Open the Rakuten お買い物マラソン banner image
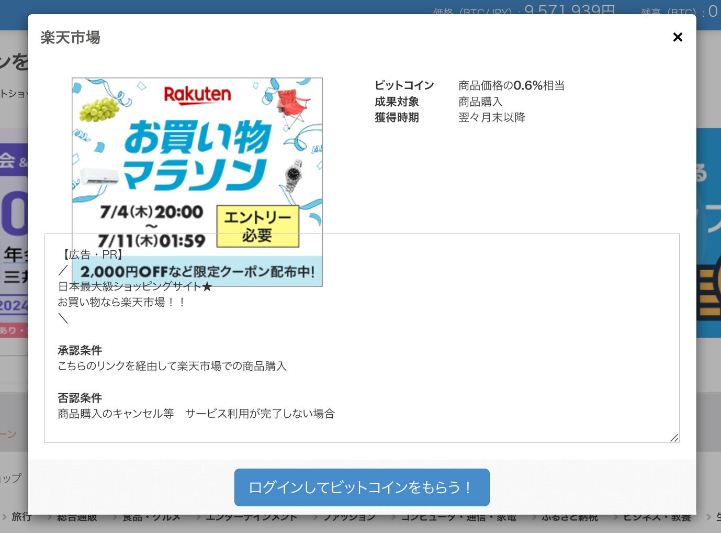Image resolution: width=721 pixels, height=533 pixels. point(197,182)
